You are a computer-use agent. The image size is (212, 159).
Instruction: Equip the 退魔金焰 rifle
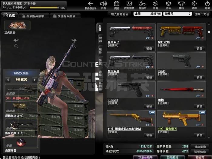pos(149,135)
